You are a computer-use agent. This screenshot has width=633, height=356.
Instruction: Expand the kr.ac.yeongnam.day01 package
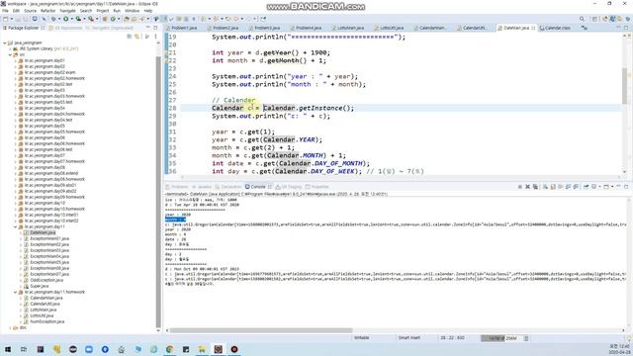pos(16,60)
